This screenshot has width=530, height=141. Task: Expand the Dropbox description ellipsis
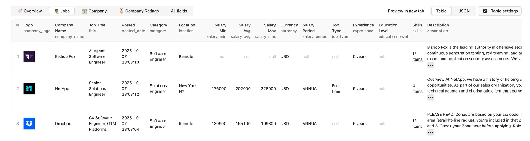click(x=430, y=132)
